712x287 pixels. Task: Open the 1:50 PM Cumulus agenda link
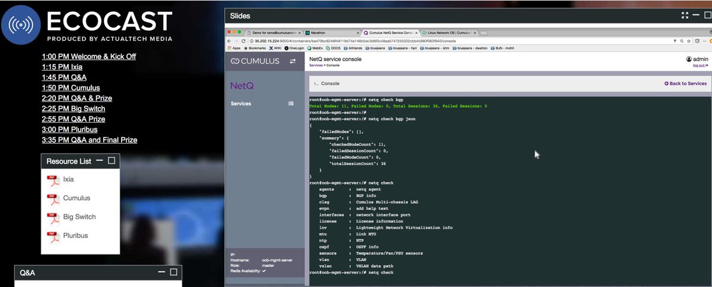(71, 88)
